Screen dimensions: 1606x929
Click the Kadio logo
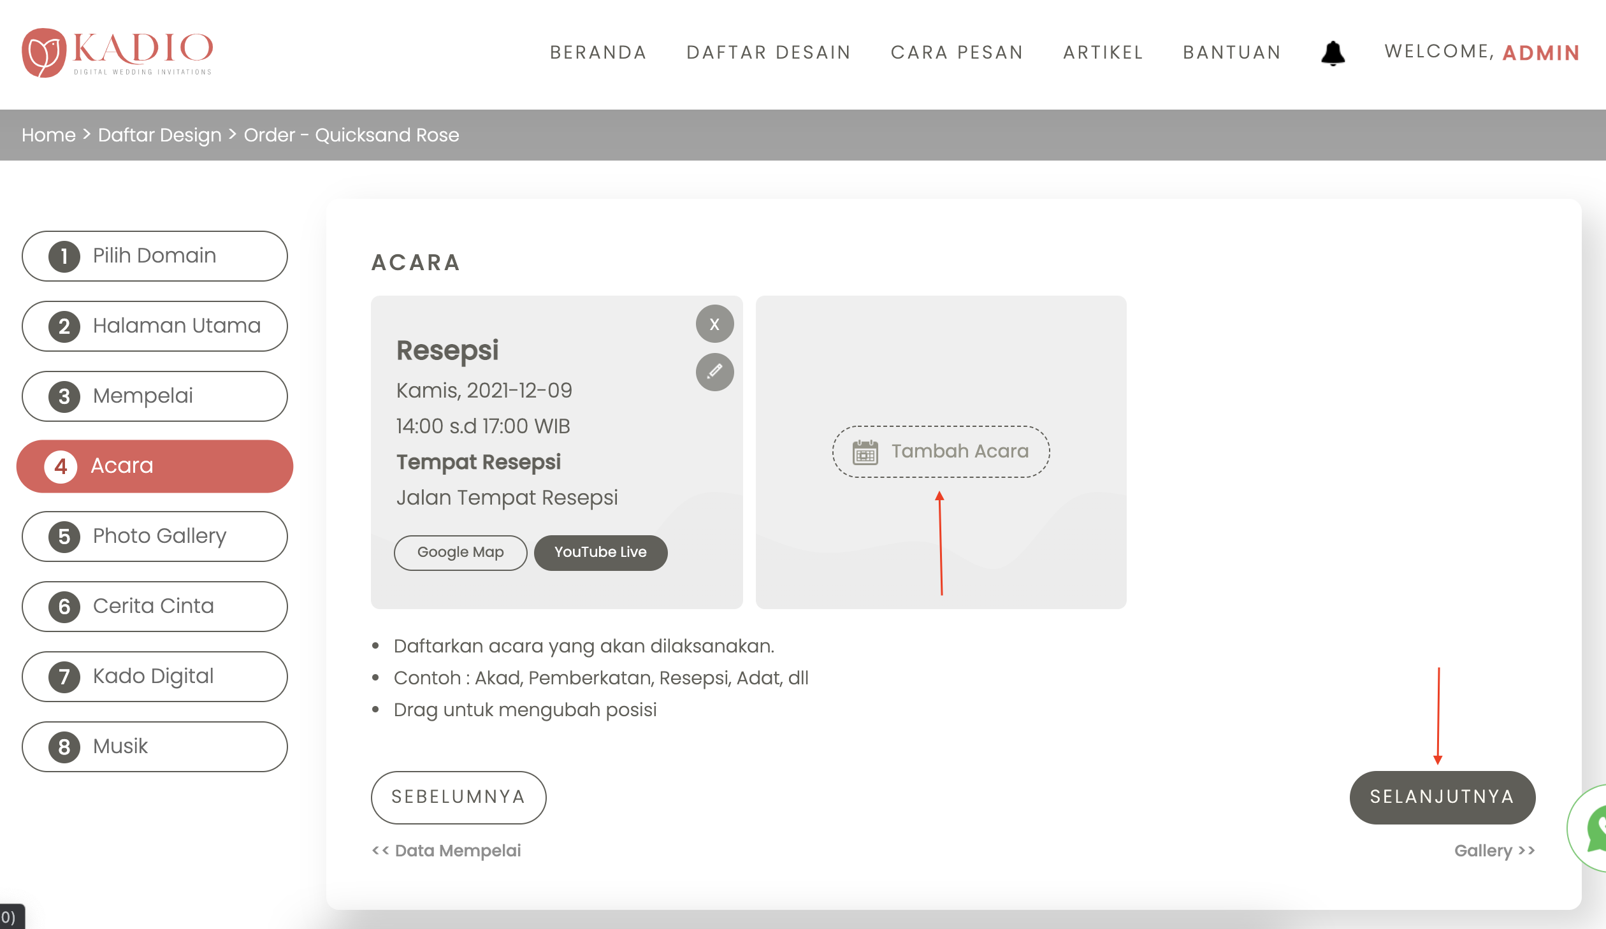click(117, 53)
